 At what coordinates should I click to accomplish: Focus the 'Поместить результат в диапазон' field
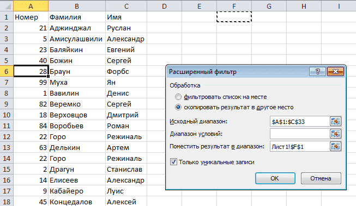(x=300, y=146)
